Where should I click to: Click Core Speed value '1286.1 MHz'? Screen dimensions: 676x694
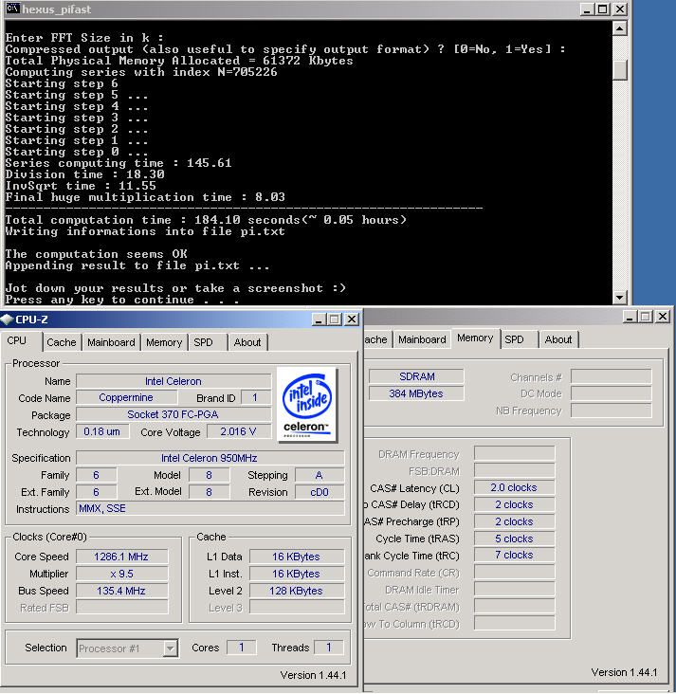[x=121, y=557]
